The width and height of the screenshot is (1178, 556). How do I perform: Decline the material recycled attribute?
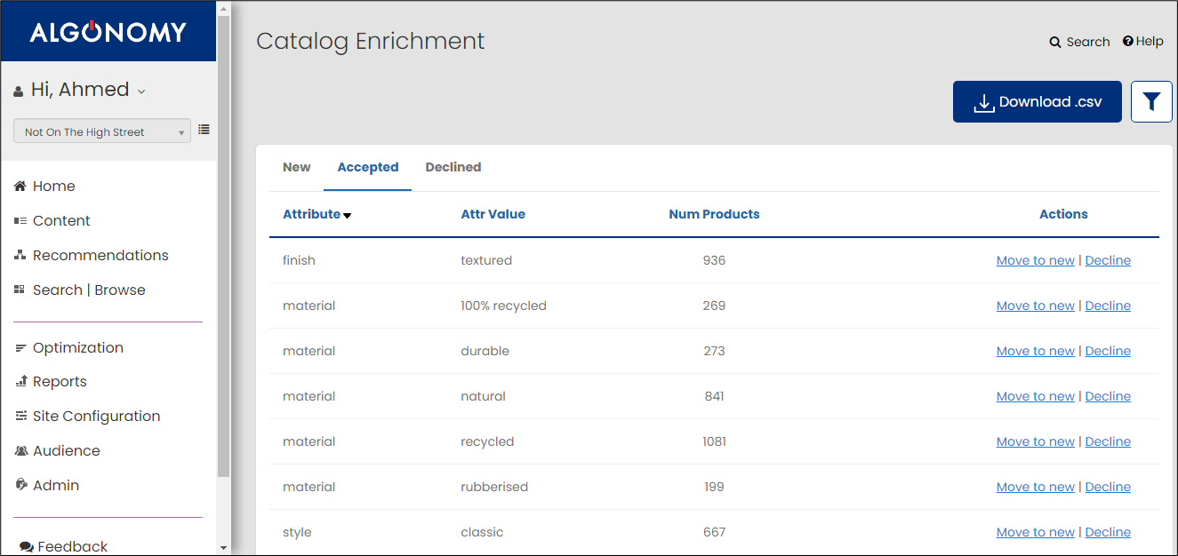(x=1108, y=441)
